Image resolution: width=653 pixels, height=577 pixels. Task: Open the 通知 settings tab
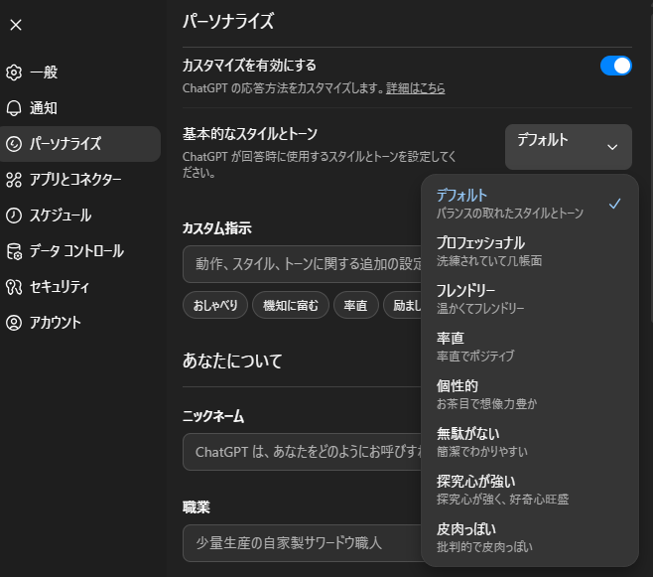point(80,108)
